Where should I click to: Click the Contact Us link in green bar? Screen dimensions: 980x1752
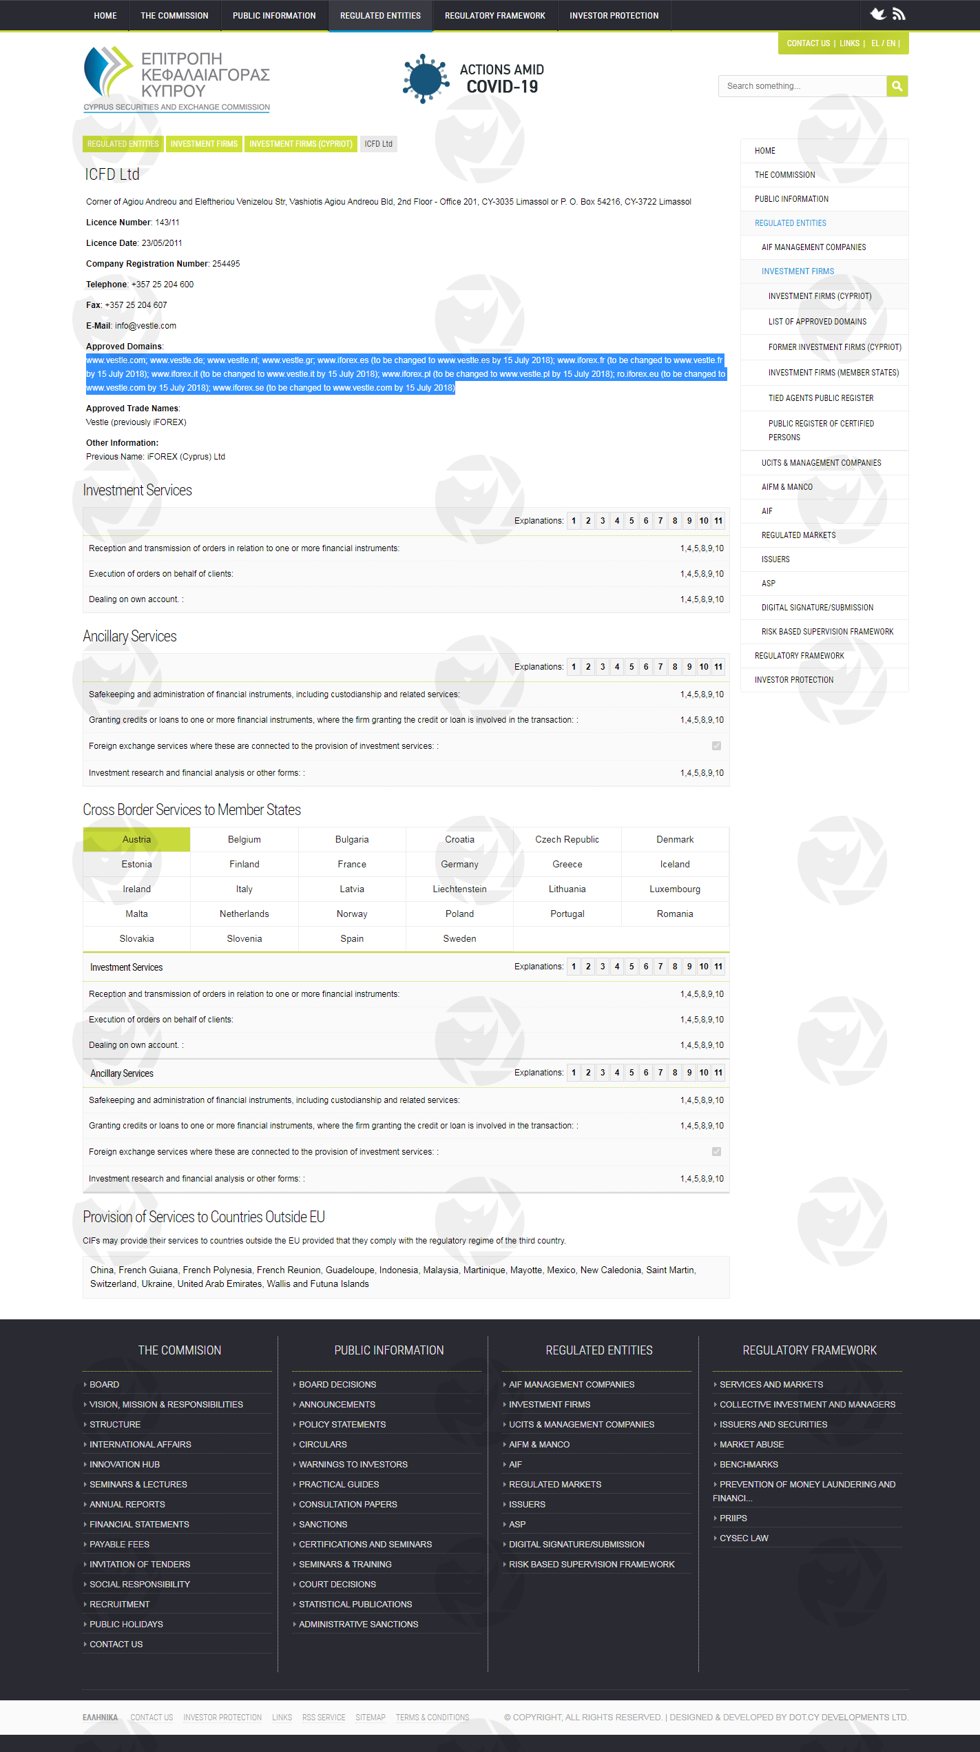(x=808, y=43)
